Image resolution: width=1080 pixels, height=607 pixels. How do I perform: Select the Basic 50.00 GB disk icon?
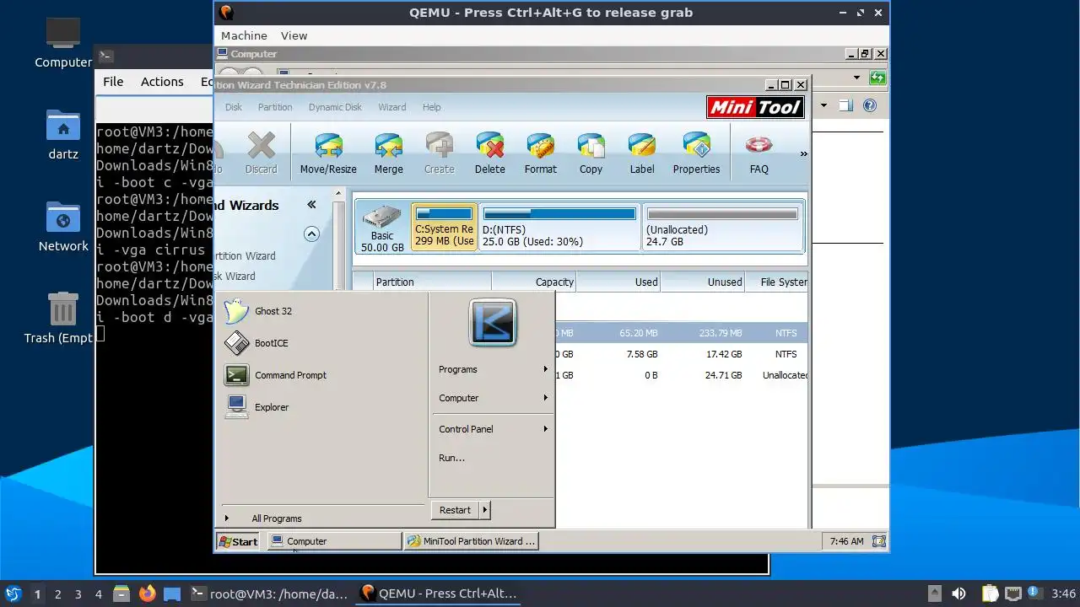[x=382, y=228]
